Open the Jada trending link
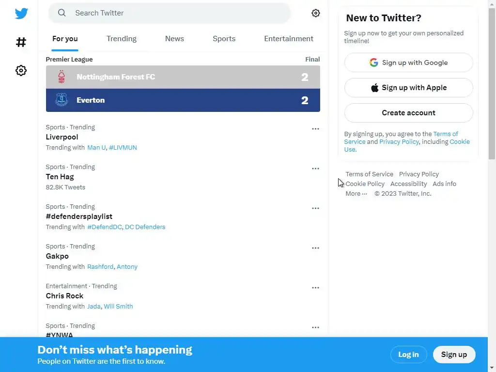Screen dimensions: 496x372 (x=93, y=306)
